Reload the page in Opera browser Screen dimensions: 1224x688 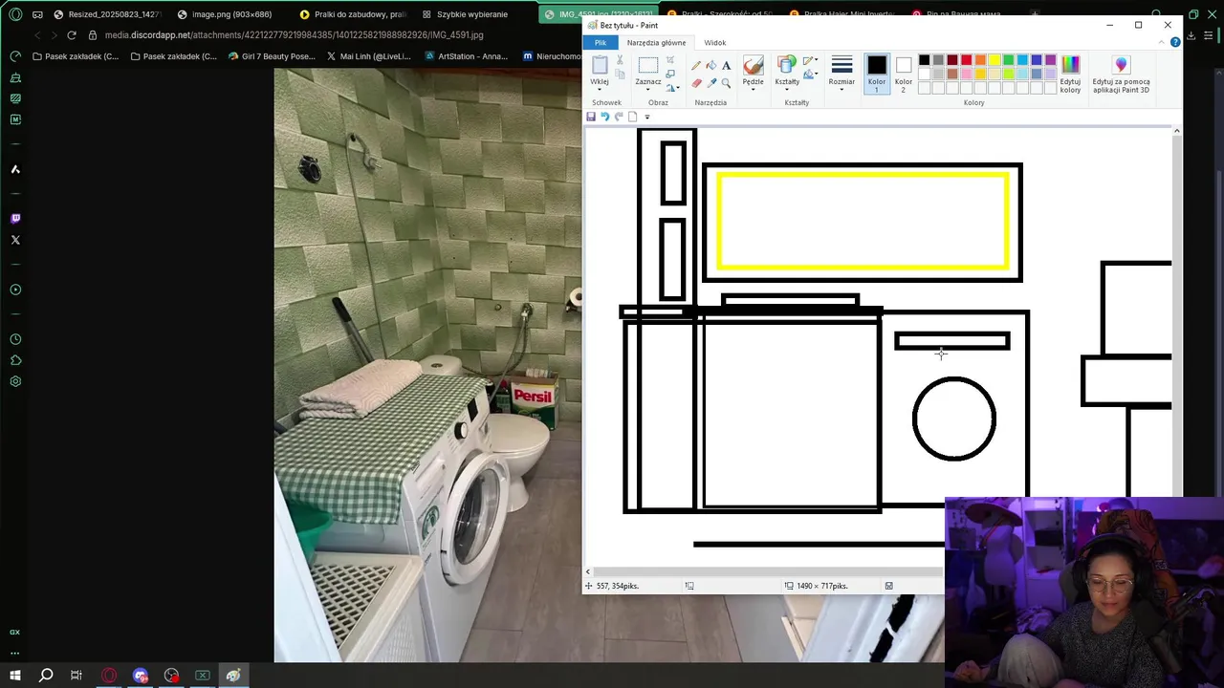point(72,35)
